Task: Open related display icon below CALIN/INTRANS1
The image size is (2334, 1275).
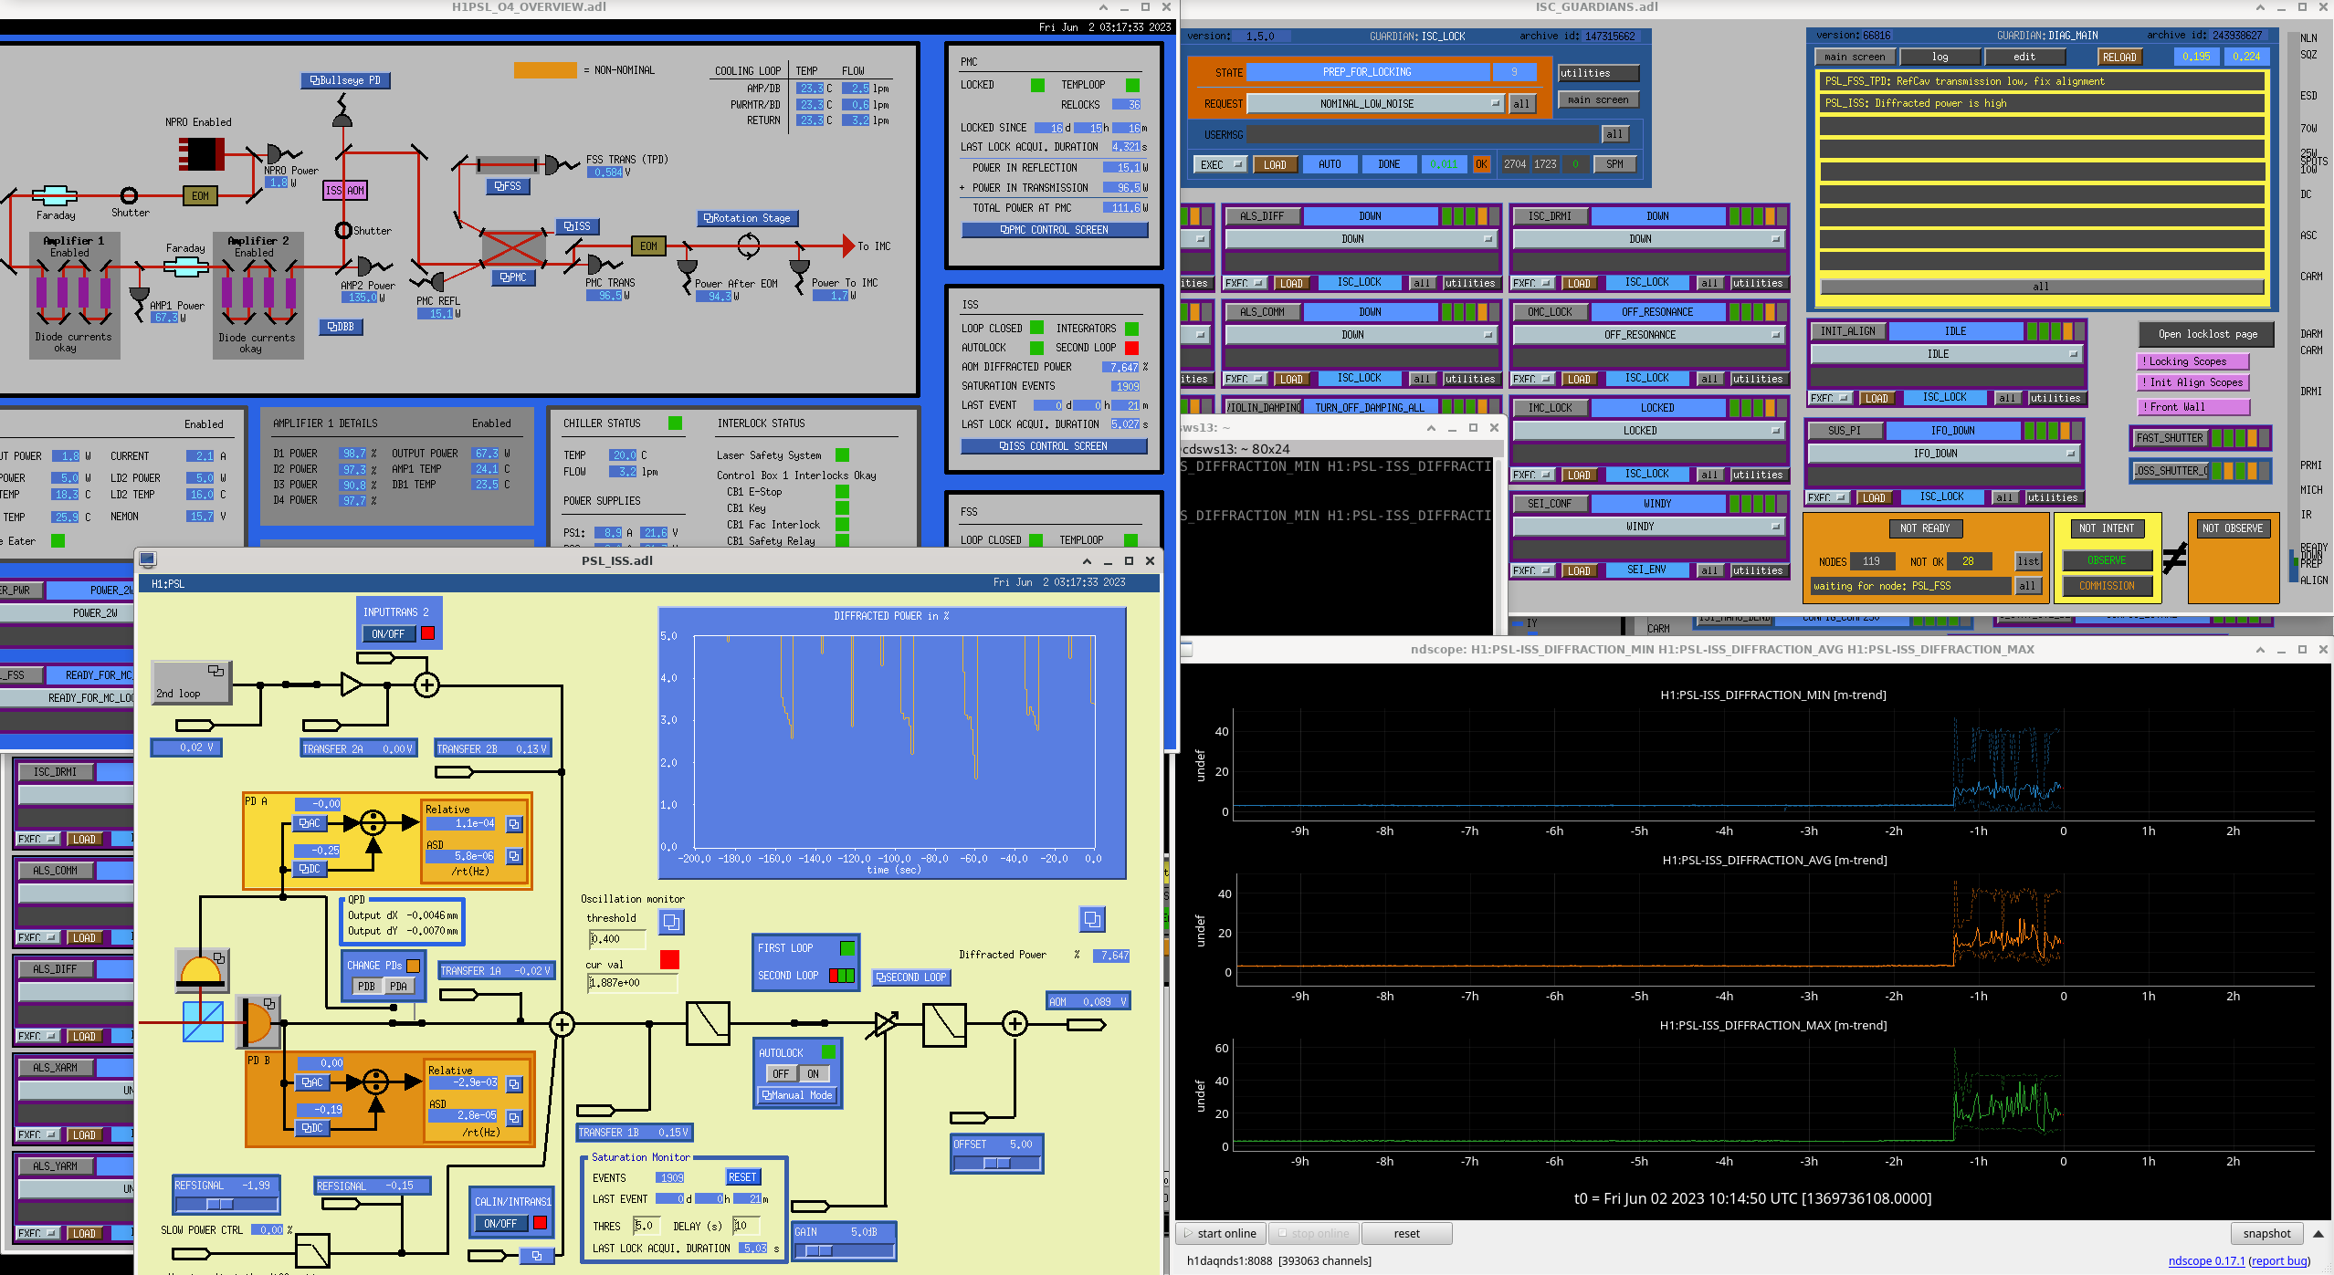Action: (537, 1256)
